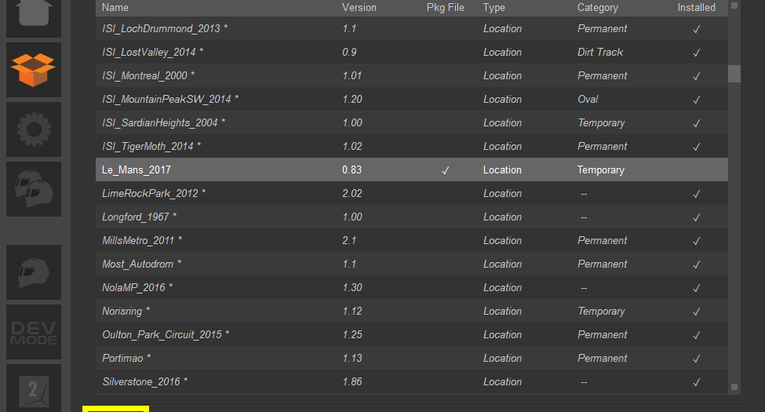This screenshot has height=412, width=765.
Task: Select Portimao in the list
Action: (x=412, y=358)
